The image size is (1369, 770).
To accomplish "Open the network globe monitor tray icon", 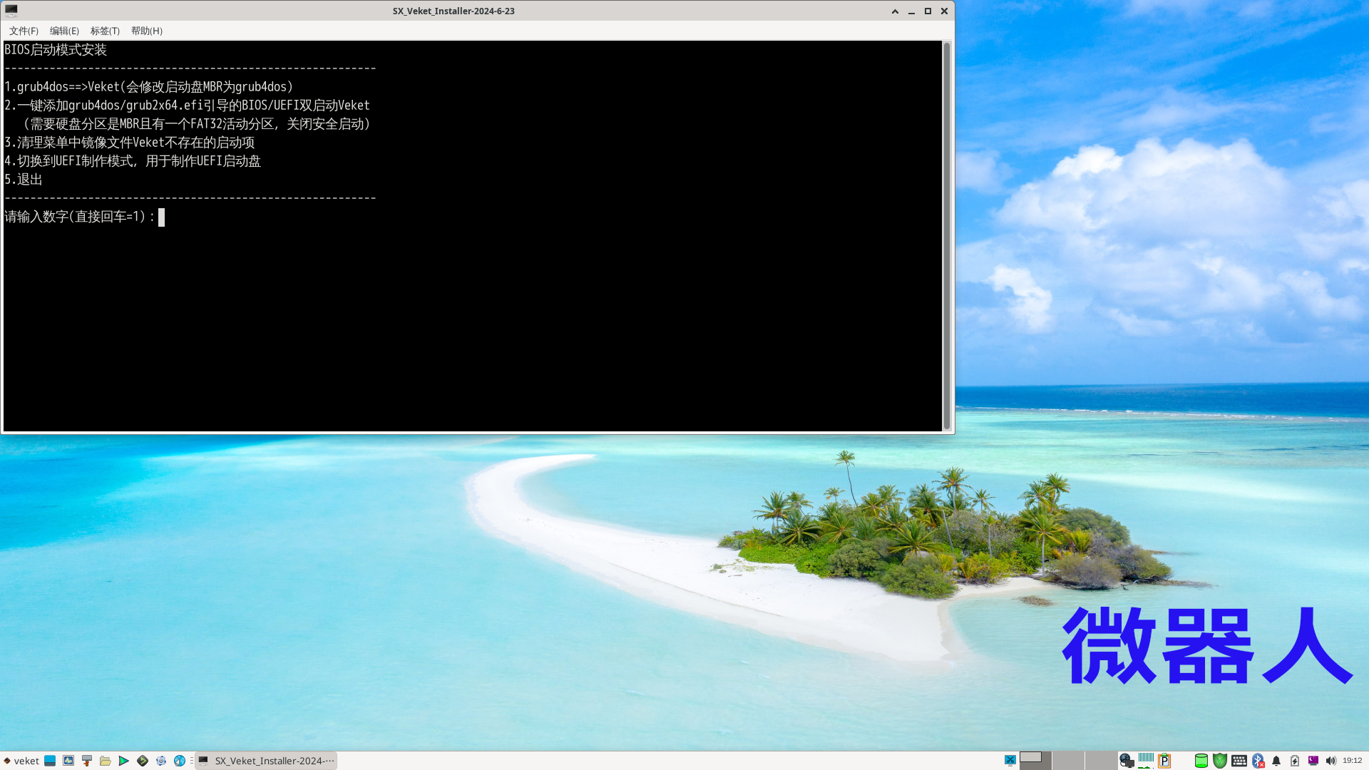I will click(x=1127, y=761).
